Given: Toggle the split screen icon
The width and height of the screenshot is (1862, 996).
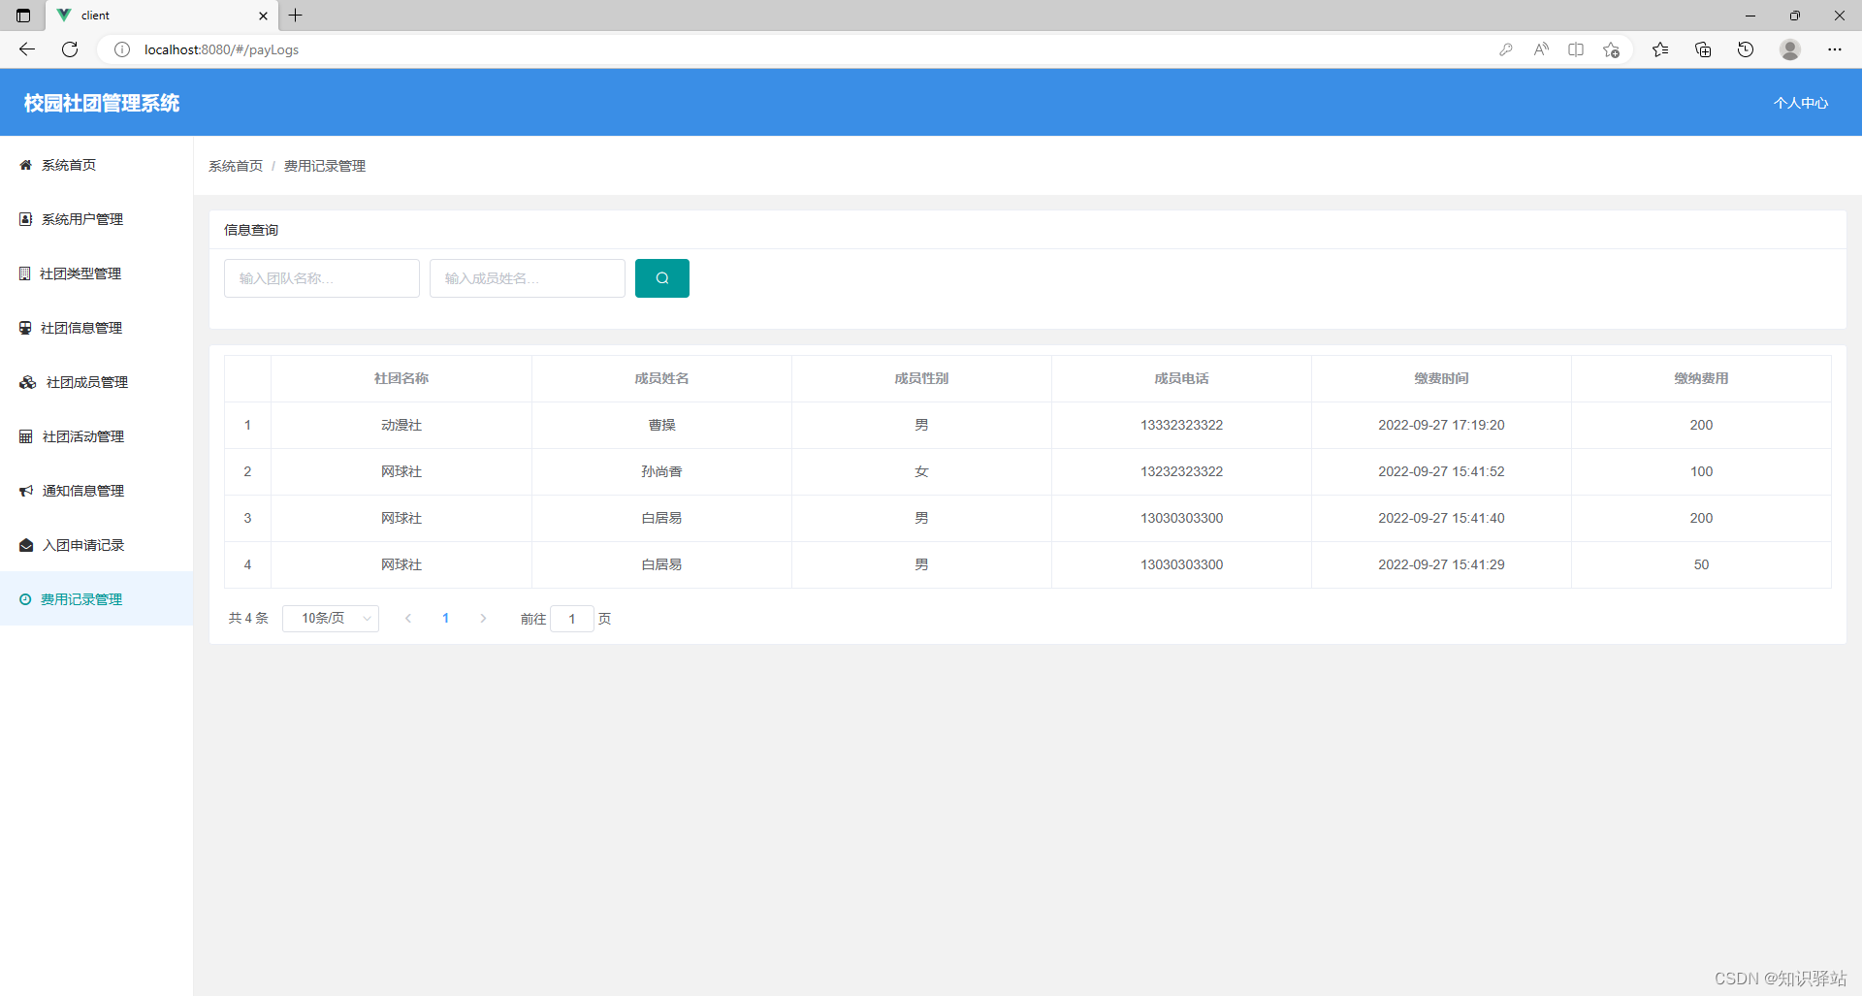Looking at the screenshot, I should [1576, 49].
